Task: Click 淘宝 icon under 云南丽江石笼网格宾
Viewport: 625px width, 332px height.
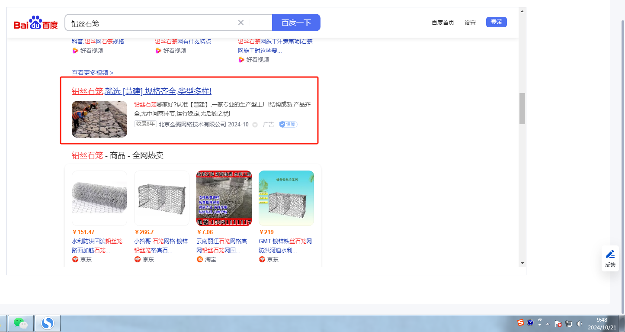Action: point(199,259)
